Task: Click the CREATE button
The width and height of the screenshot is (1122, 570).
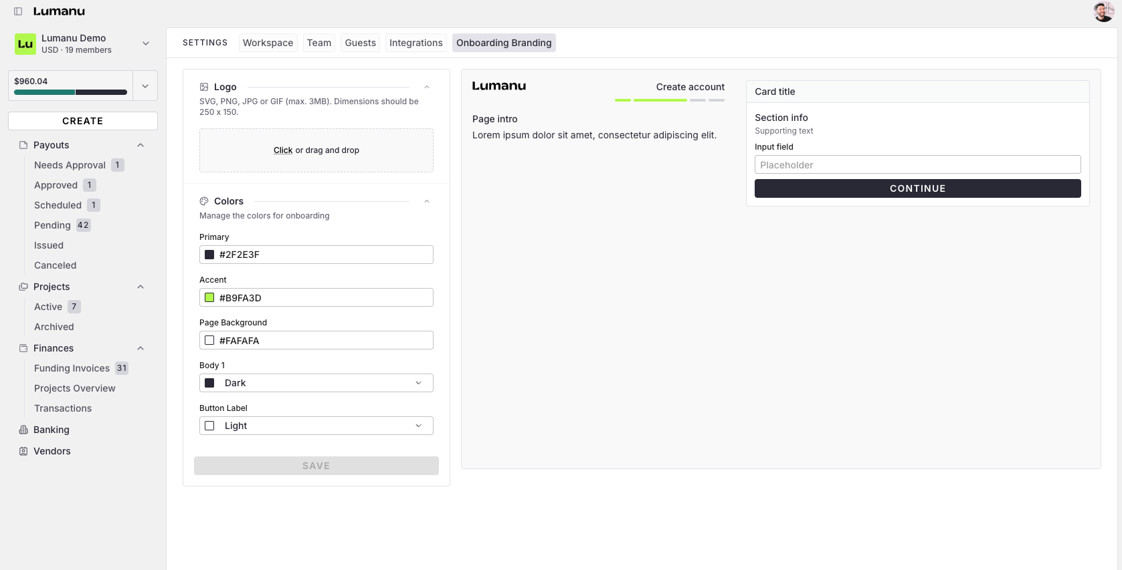Action: (x=83, y=121)
